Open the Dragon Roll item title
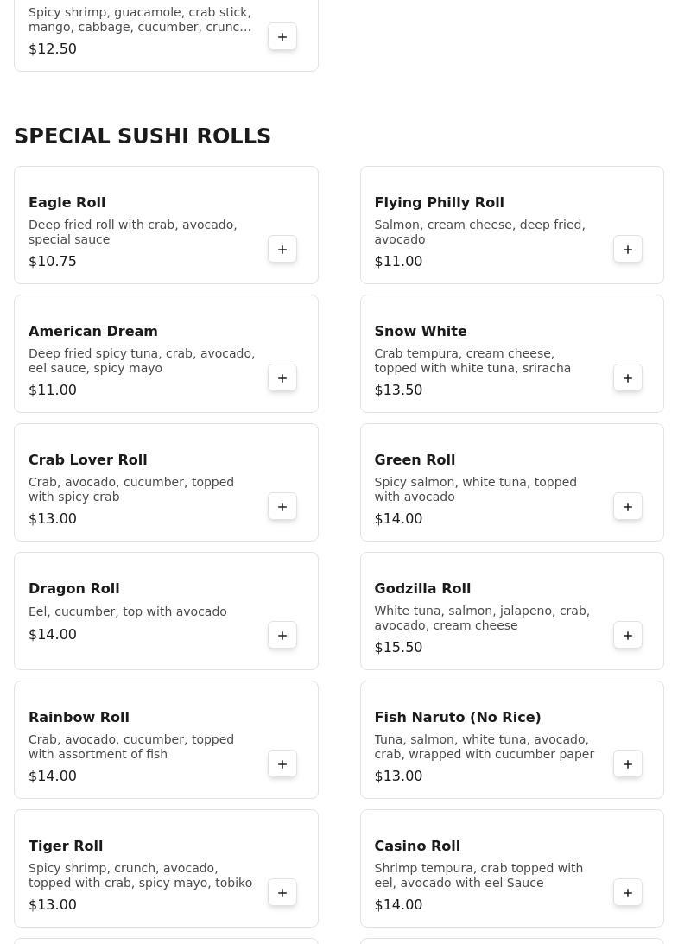The image size is (678, 944). pyautogui.click(x=74, y=589)
